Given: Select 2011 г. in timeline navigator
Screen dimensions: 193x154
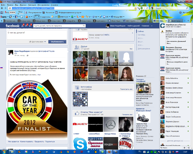Looking at the screenshot, I should [x=141, y=41].
